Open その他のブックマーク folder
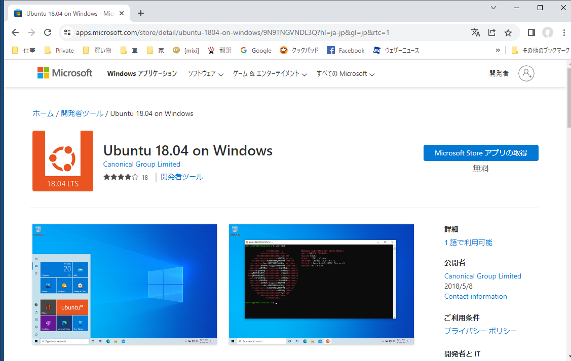The height and width of the screenshot is (361, 571). (541, 50)
